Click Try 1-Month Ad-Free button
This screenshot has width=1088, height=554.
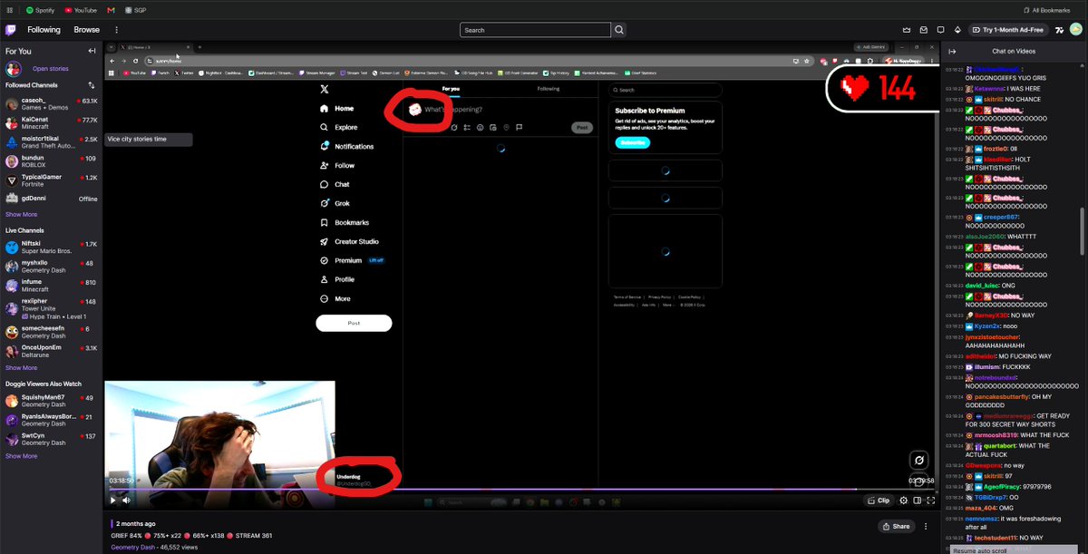pyautogui.click(x=1007, y=30)
